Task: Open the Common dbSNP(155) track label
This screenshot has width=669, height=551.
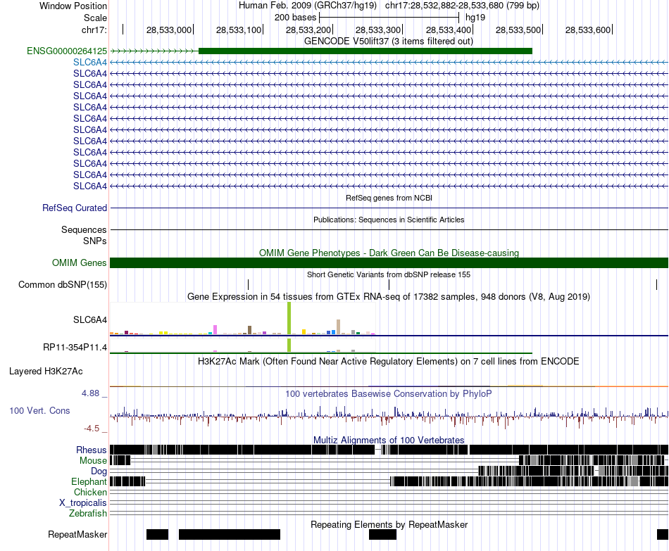Action: tap(63, 284)
